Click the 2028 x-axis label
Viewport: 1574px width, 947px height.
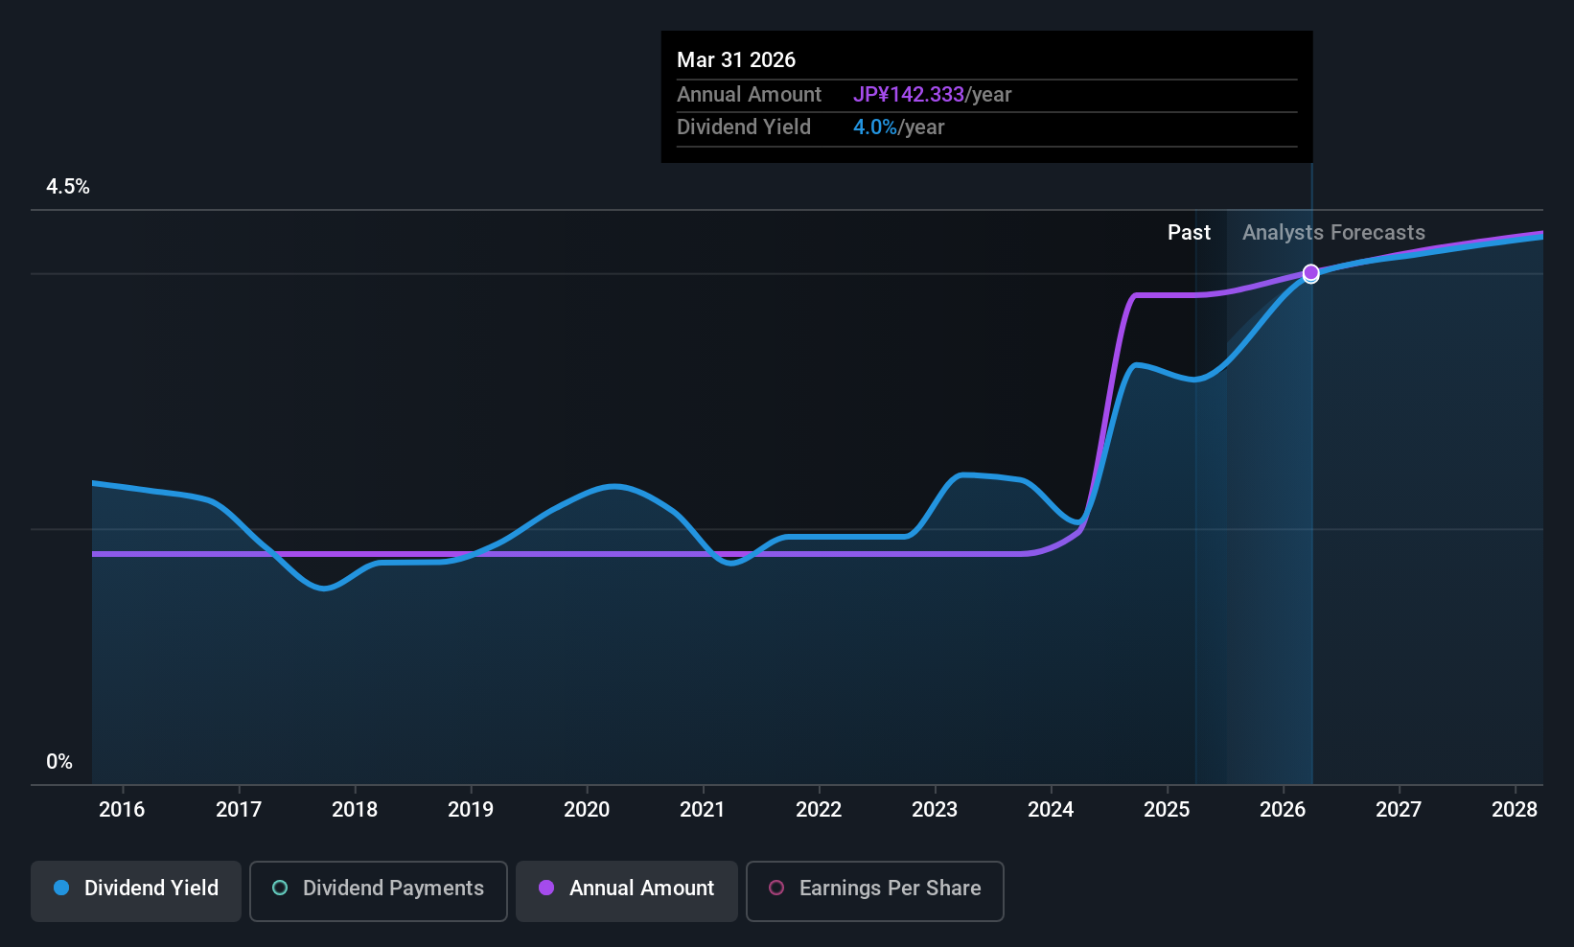(1515, 810)
